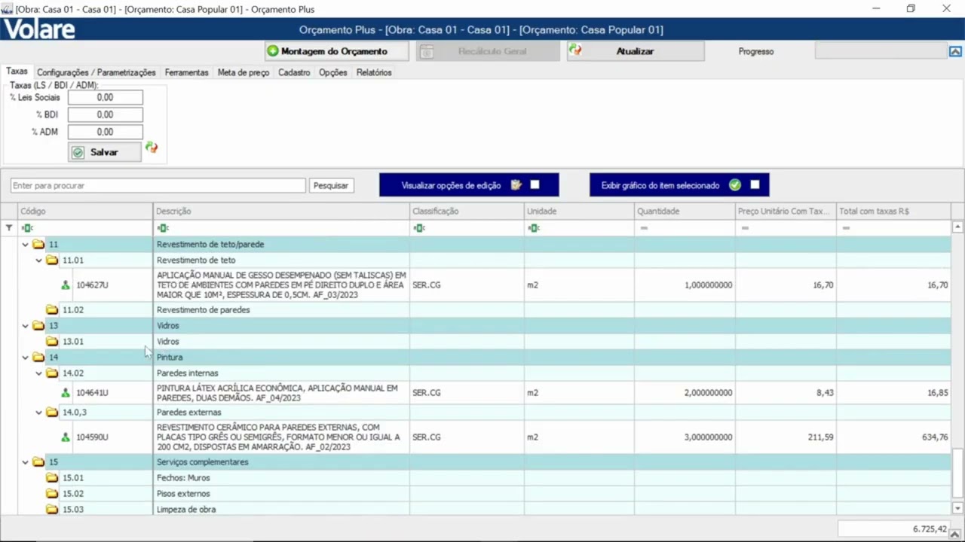Switch to the Ferramentas tab
The width and height of the screenshot is (965, 542).
point(186,72)
